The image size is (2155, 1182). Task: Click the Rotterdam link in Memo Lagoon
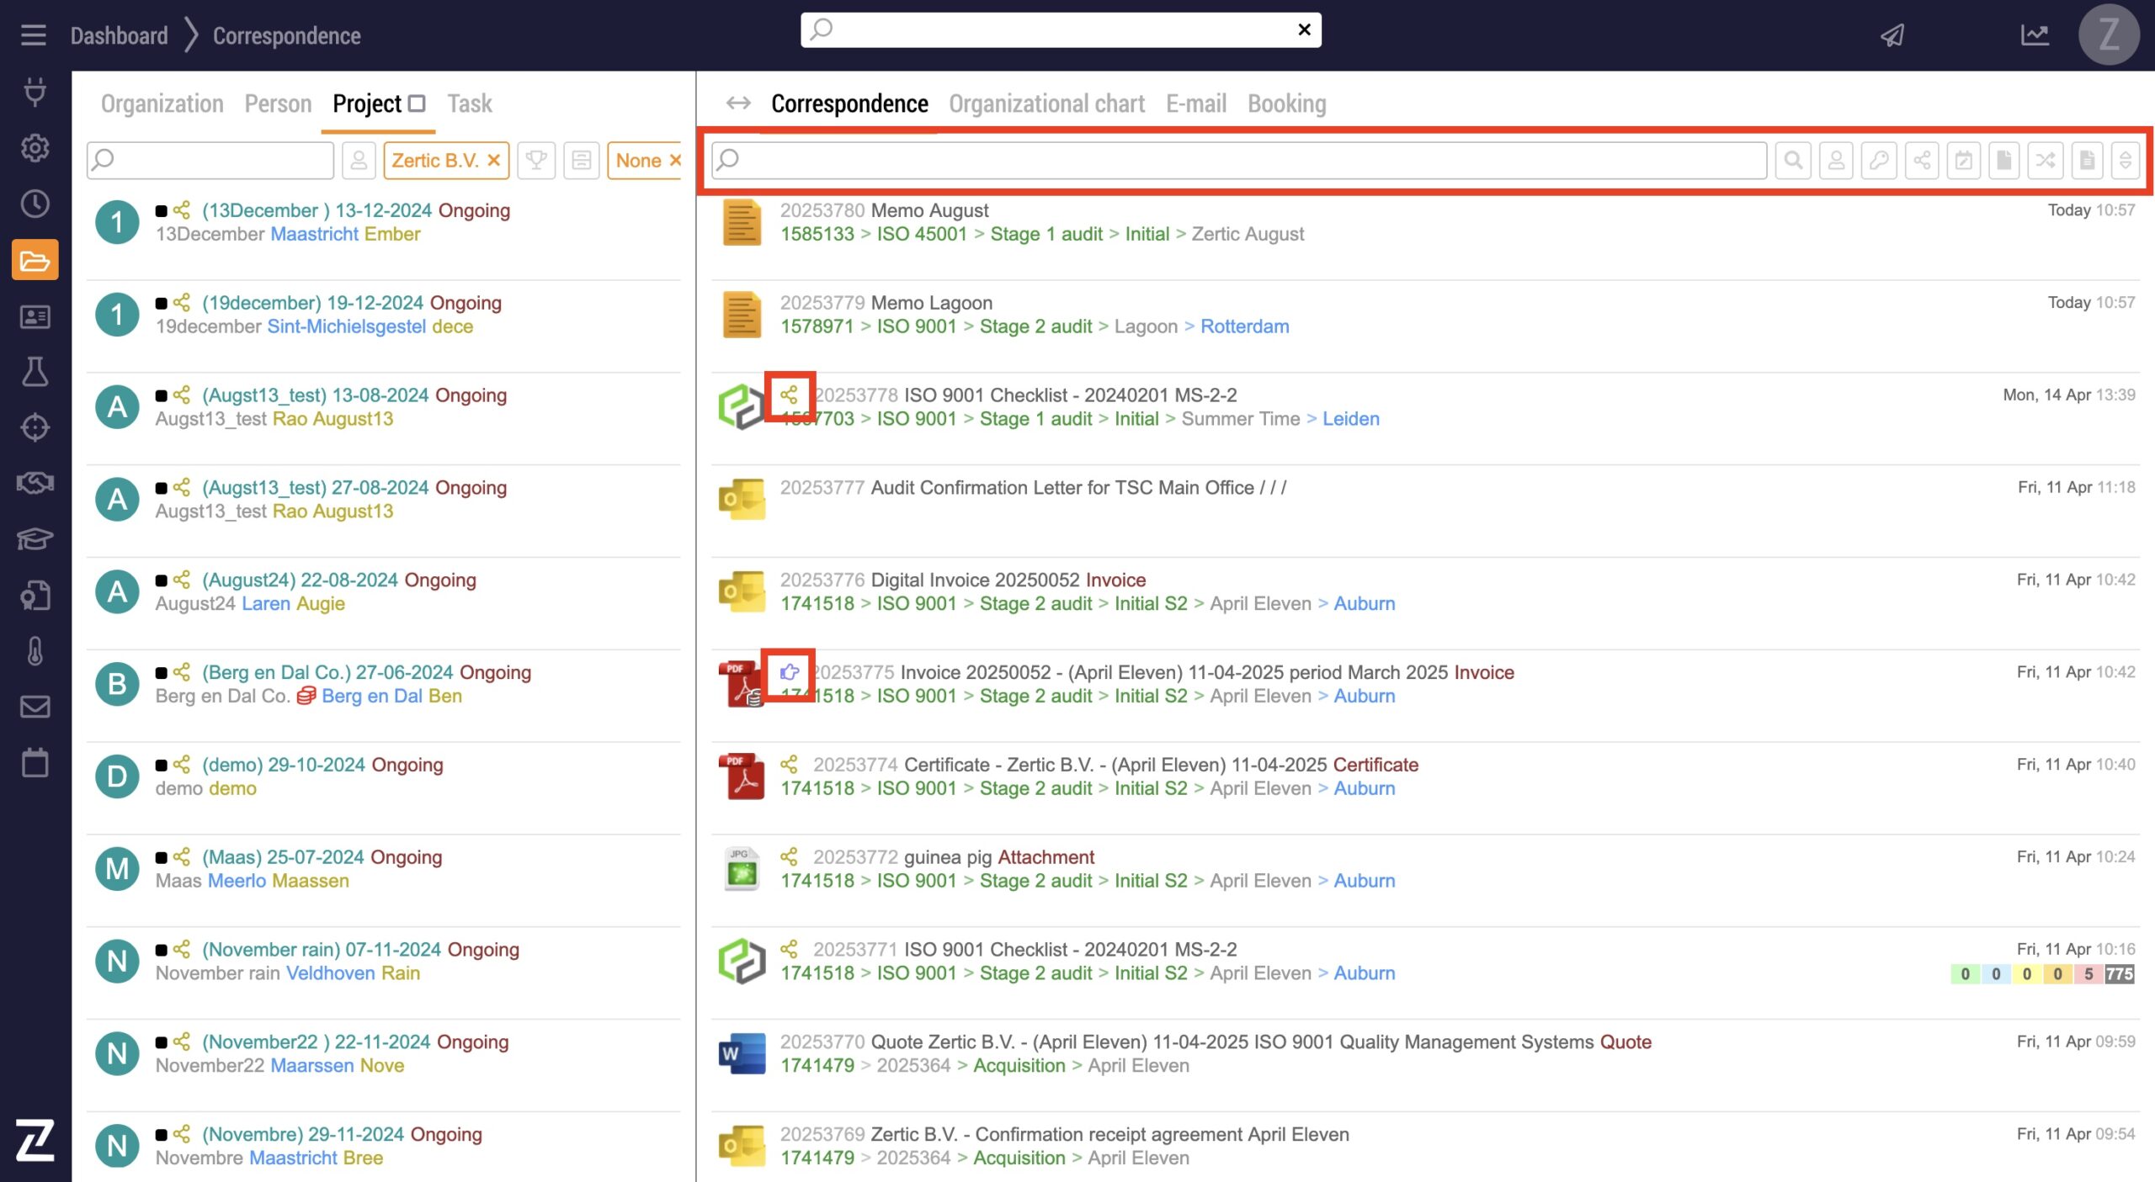(x=1244, y=326)
